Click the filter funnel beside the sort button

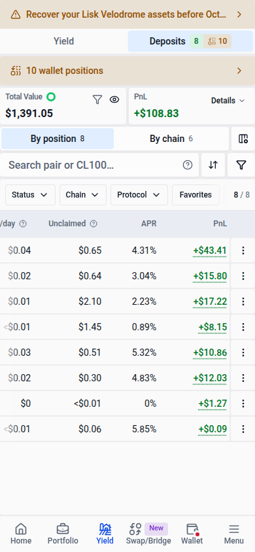click(241, 165)
